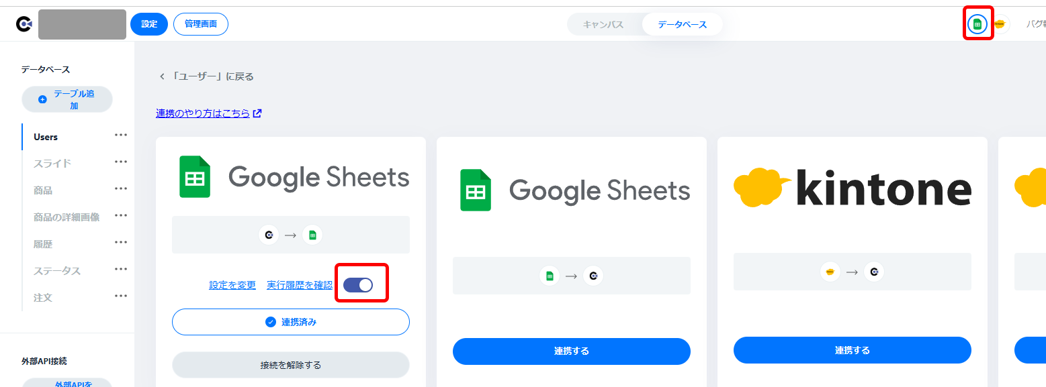Open the kintone icon in header
Viewport: 1046px width, 387px height.
[x=999, y=24]
